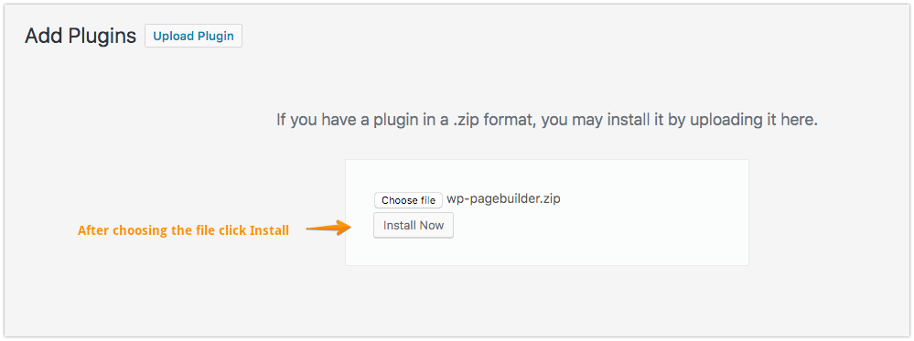
Task: Open the file picker with Choose file
Action: tap(408, 200)
